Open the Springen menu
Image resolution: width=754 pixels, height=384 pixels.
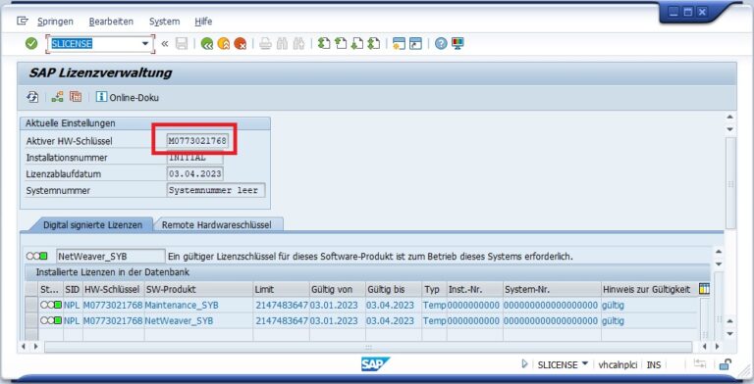click(55, 22)
